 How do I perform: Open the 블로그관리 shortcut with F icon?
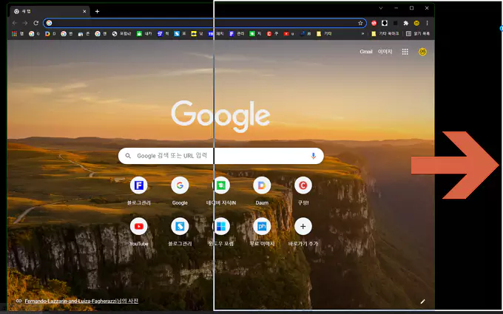click(x=138, y=191)
